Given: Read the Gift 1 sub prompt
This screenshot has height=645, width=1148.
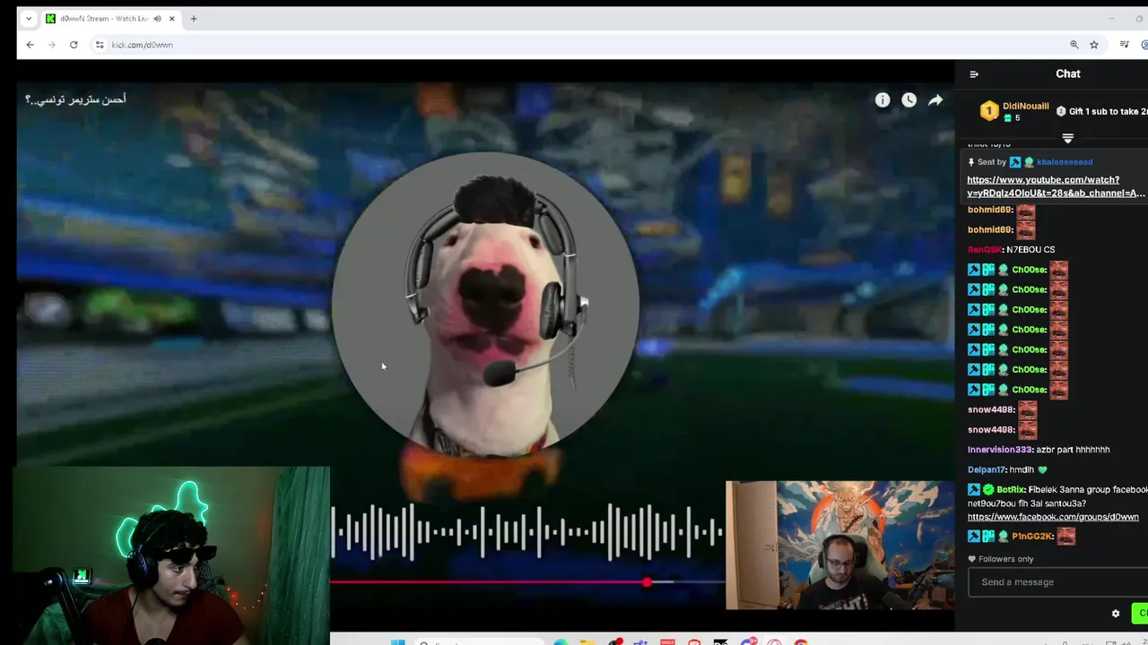Looking at the screenshot, I should coord(1108,111).
